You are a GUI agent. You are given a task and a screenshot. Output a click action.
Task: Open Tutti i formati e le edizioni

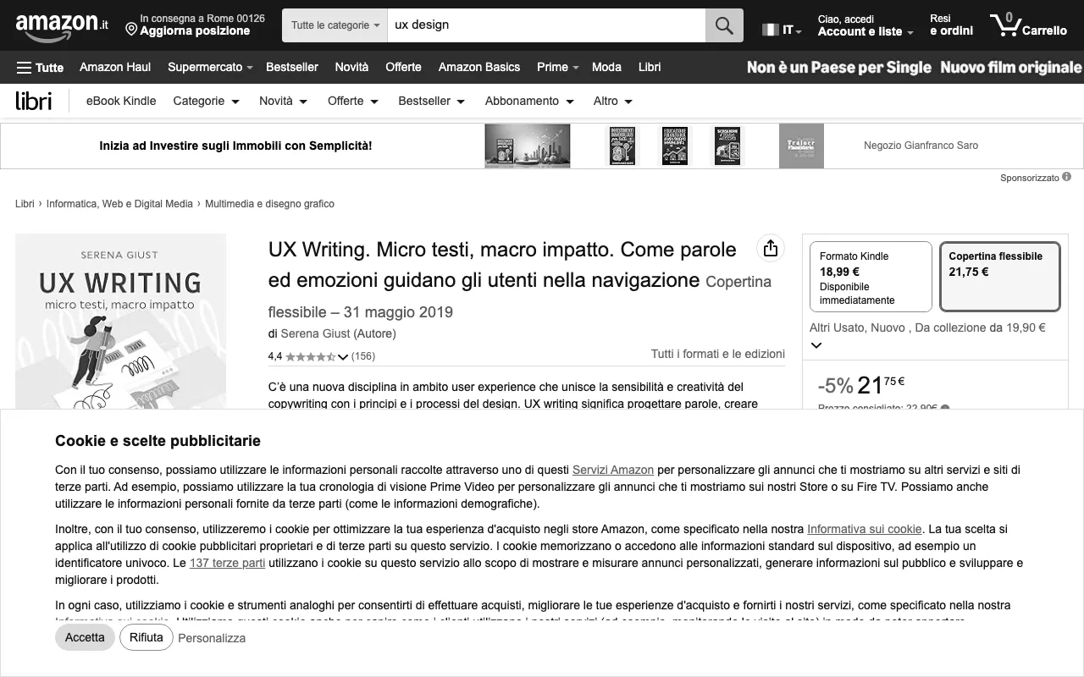click(718, 354)
